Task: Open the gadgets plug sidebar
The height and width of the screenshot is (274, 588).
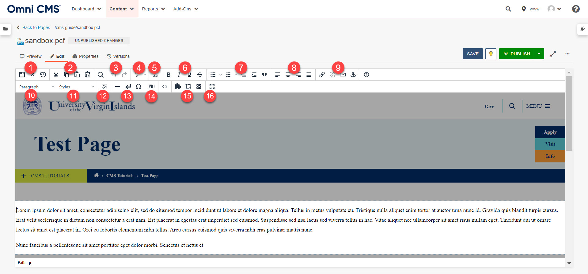Action: (x=582, y=29)
